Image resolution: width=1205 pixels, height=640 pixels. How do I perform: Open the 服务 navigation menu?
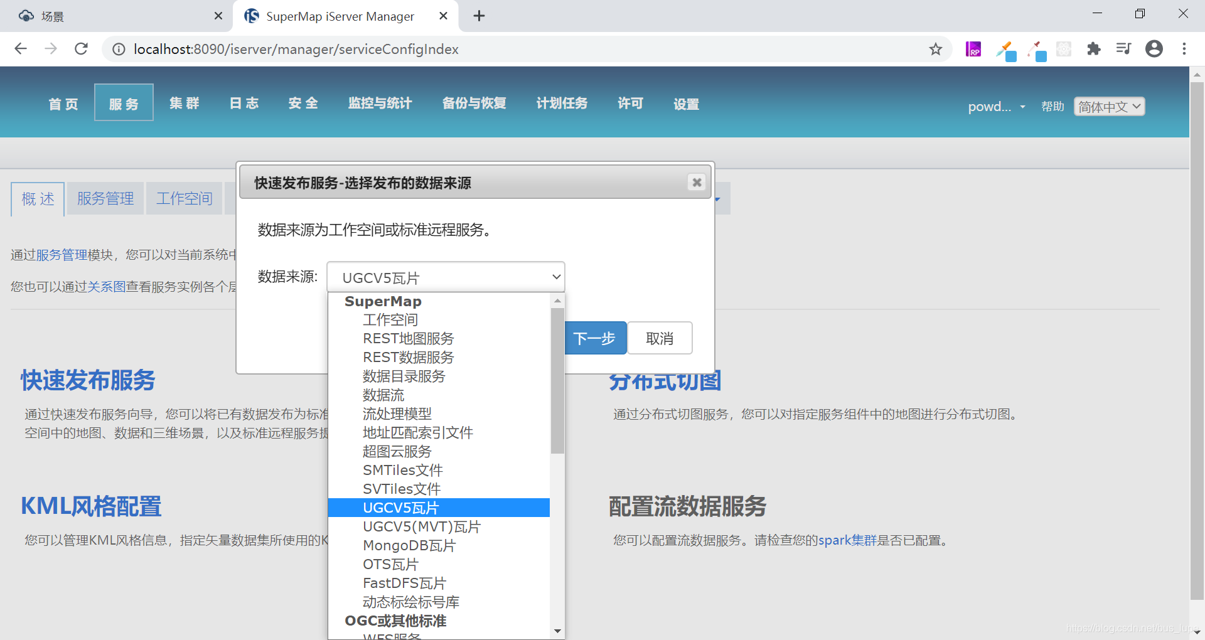(124, 102)
